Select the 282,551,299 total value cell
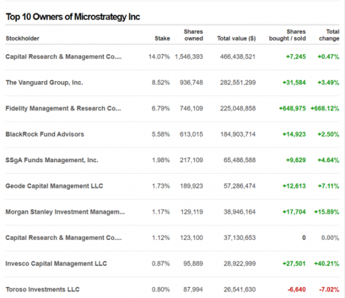The height and width of the screenshot is (298, 345). pyautogui.click(x=238, y=83)
